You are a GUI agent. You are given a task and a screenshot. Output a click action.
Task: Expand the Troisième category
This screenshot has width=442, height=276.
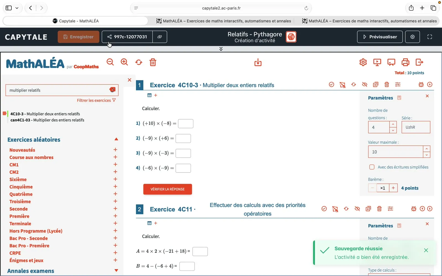[115, 201]
